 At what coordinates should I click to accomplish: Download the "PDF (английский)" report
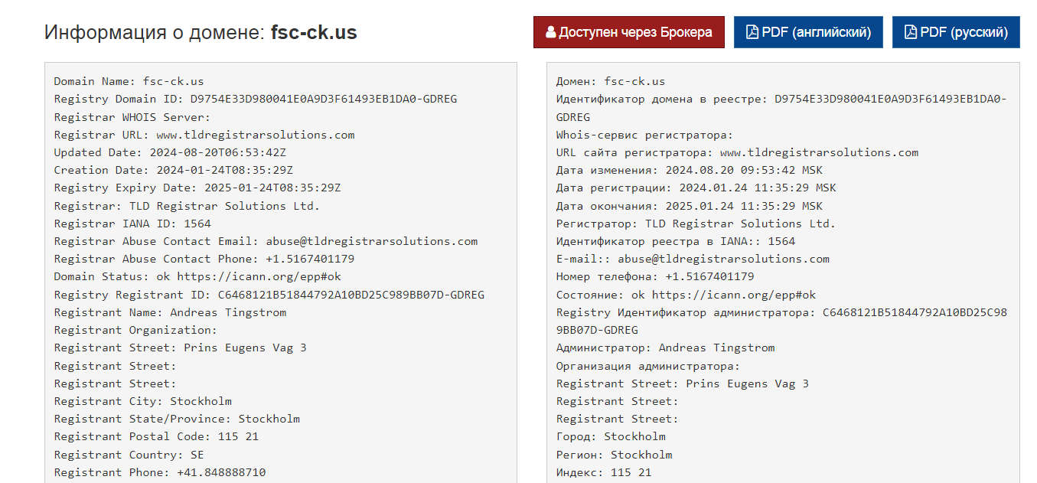coord(807,32)
